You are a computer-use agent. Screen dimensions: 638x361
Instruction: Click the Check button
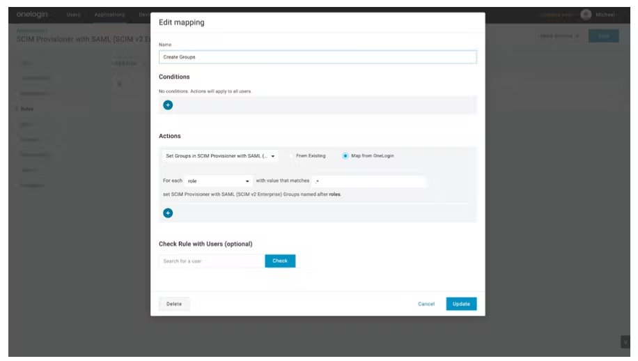pos(280,261)
